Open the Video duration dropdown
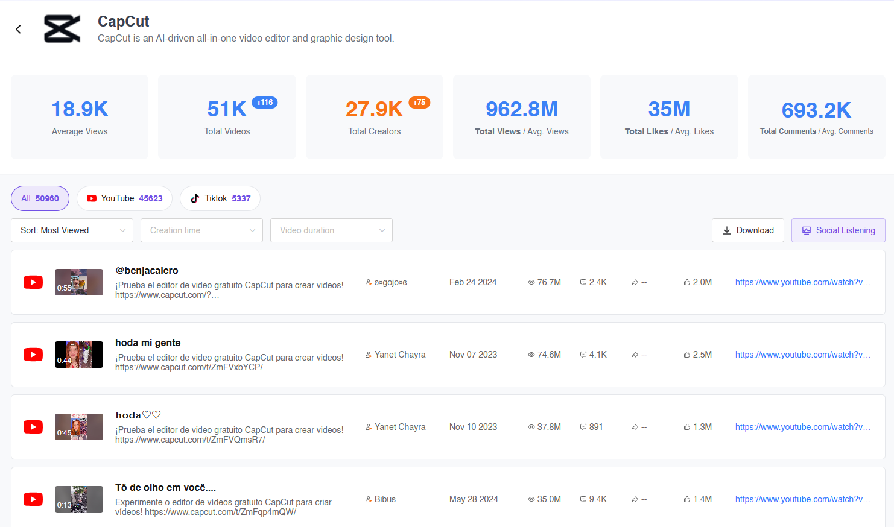 [x=331, y=230]
